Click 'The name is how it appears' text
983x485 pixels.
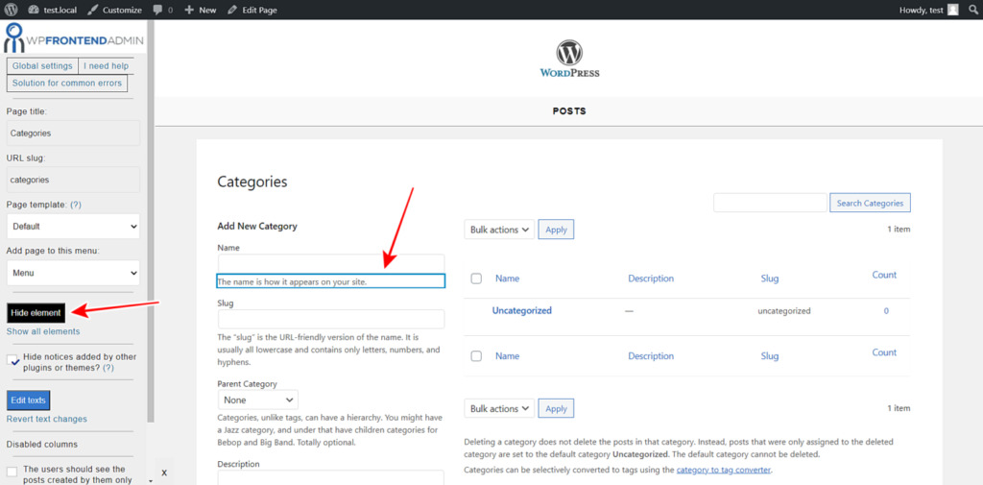tap(292, 282)
